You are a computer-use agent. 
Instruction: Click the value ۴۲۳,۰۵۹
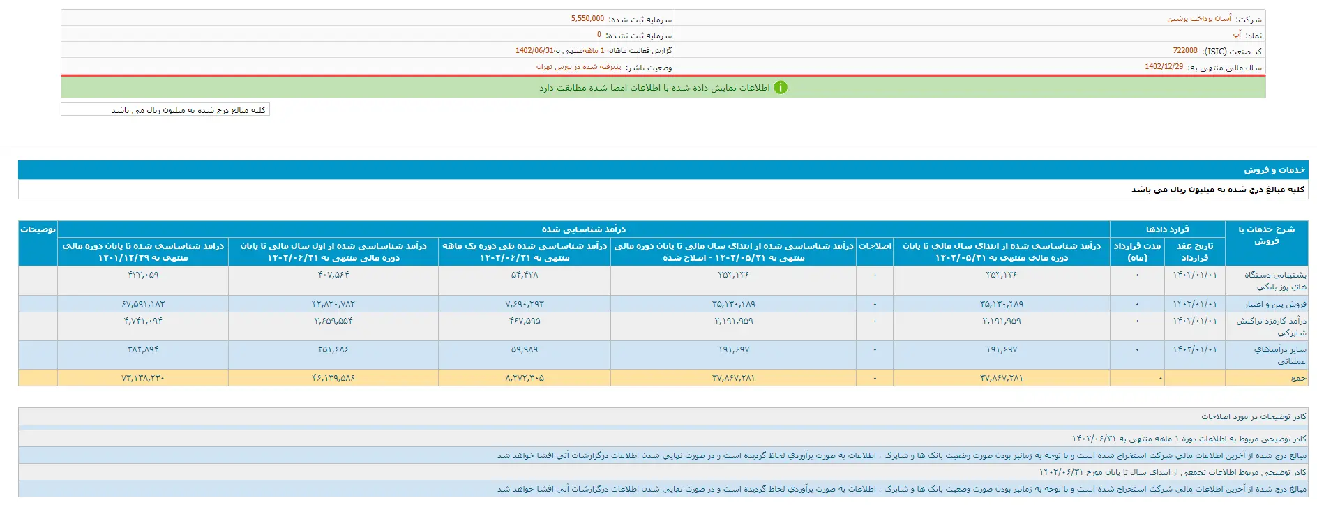(143, 275)
